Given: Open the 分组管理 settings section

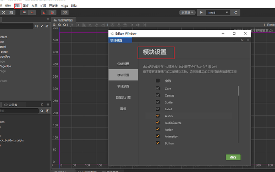Looking at the screenshot, I should [x=123, y=64].
